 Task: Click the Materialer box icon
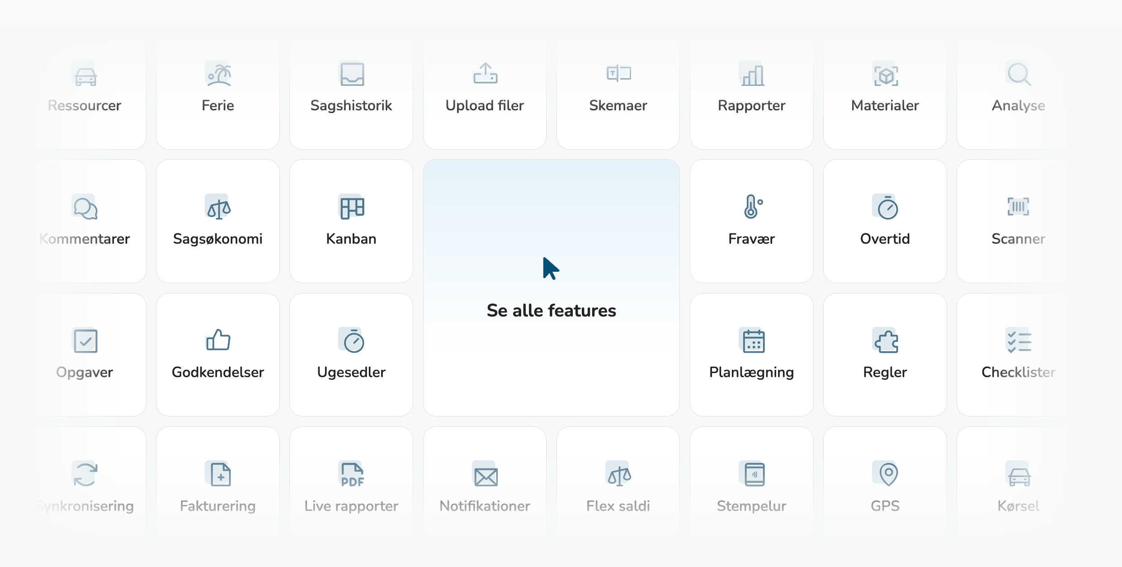click(x=886, y=75)
